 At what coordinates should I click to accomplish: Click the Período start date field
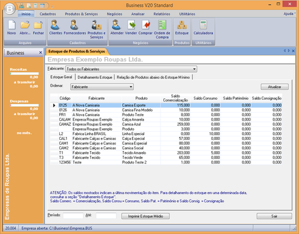coord(73,216)
